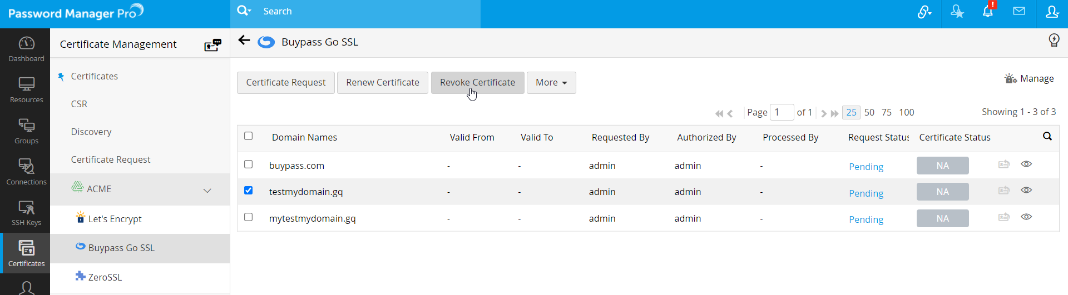
Task: Open the mail envelope icon
Action: pyautogui.click(x=1019, y=12)
